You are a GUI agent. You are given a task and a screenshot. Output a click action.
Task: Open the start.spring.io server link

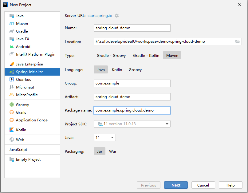[100, 16]
